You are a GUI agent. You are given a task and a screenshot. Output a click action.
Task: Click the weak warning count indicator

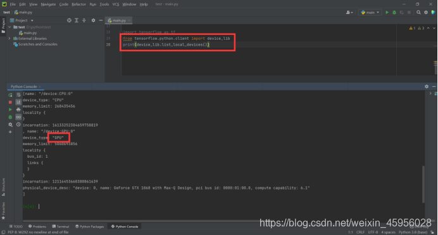pos(421,29)
